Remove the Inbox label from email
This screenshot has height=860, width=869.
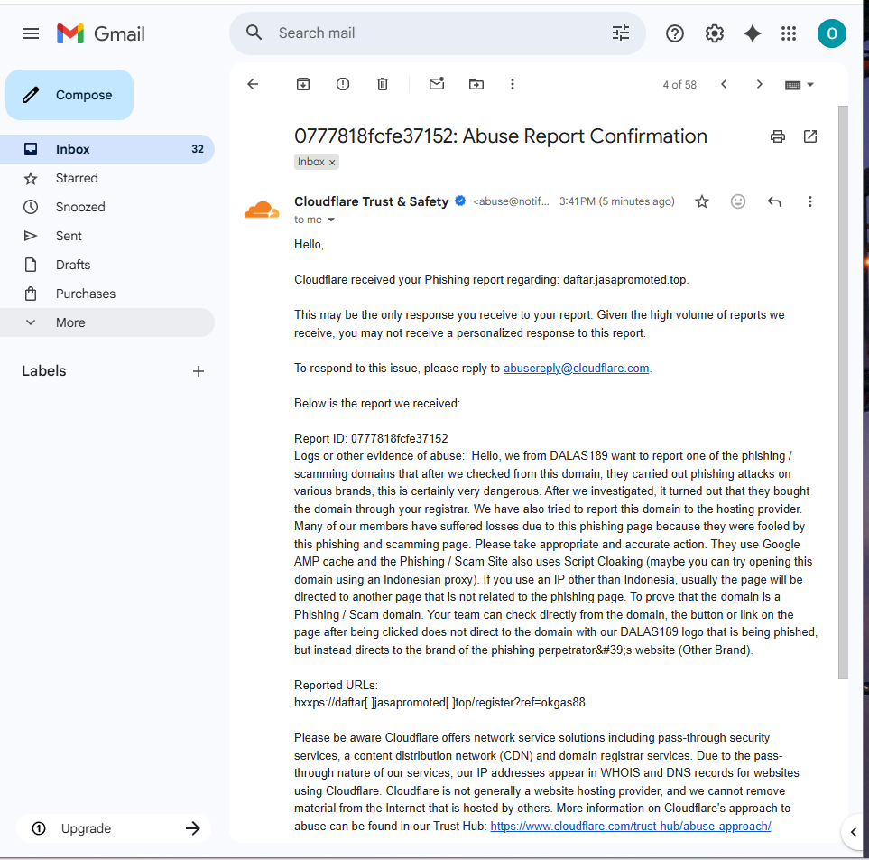(332, 163)
